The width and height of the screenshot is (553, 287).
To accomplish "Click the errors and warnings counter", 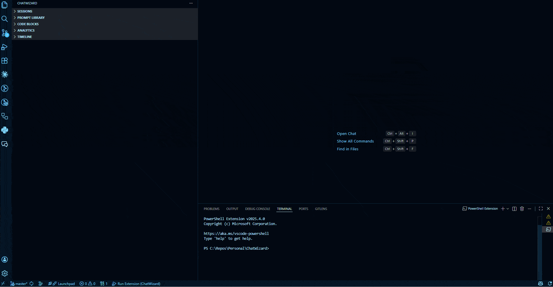I will pos(87,284).
